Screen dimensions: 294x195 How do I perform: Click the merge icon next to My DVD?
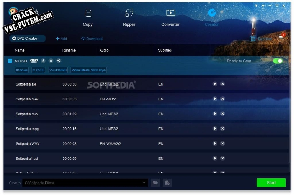(x=59, y=61)
